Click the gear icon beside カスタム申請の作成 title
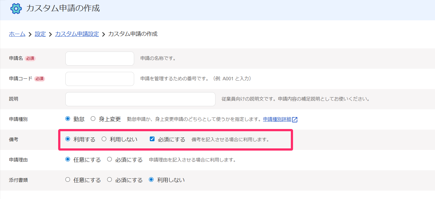Image resolution: width=435 pixels, height=199 pixels. [16, 8]
